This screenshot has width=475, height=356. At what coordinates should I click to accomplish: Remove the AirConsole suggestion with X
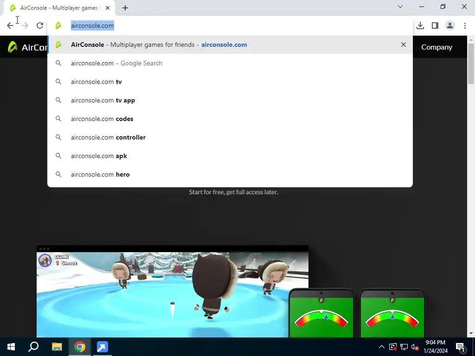click(403, 44)
